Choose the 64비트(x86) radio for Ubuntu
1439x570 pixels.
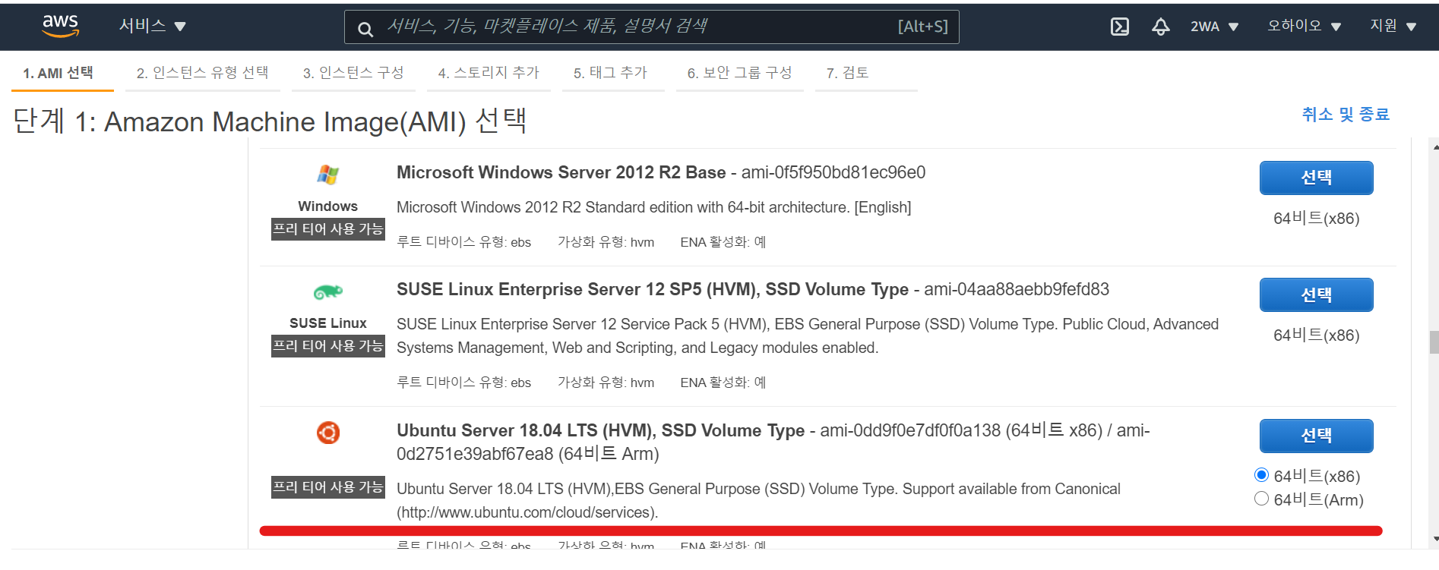(1261, 475)
